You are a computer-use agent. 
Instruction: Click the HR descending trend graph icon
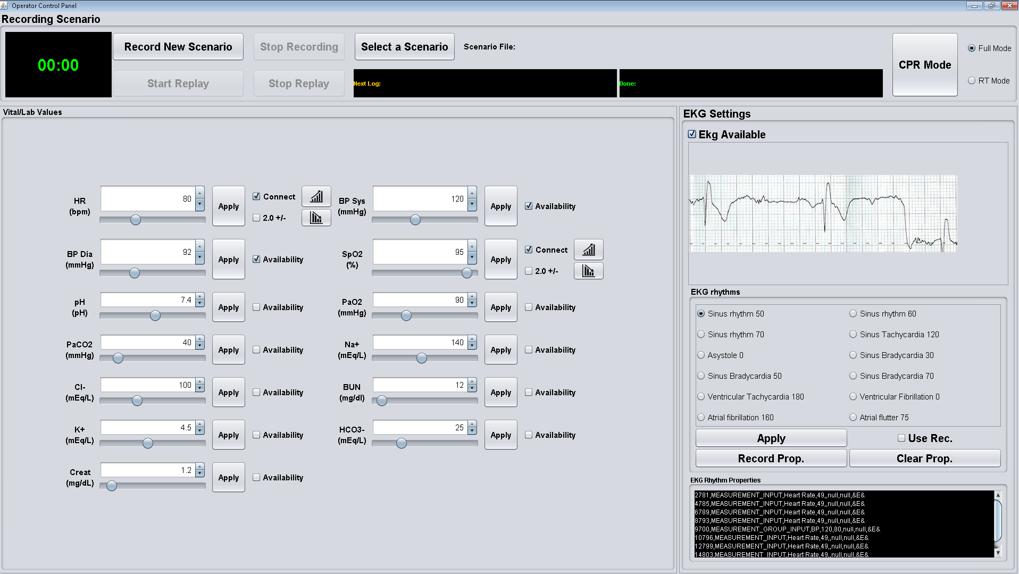click(316, 217)
